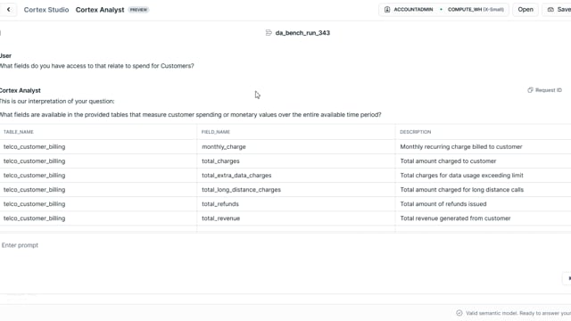
Task: Open the COMPUTE_WH warehouse selector
Action: pyautogui.click(x=476, y=10)
